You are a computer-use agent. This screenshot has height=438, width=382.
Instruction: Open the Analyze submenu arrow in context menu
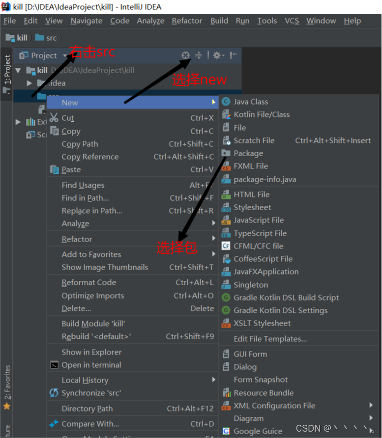coord(214,223)
